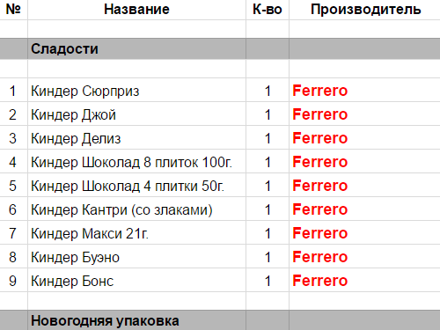Click the Киндер Сюрприз cell
The image size is (440, 330).
(136, 90)
